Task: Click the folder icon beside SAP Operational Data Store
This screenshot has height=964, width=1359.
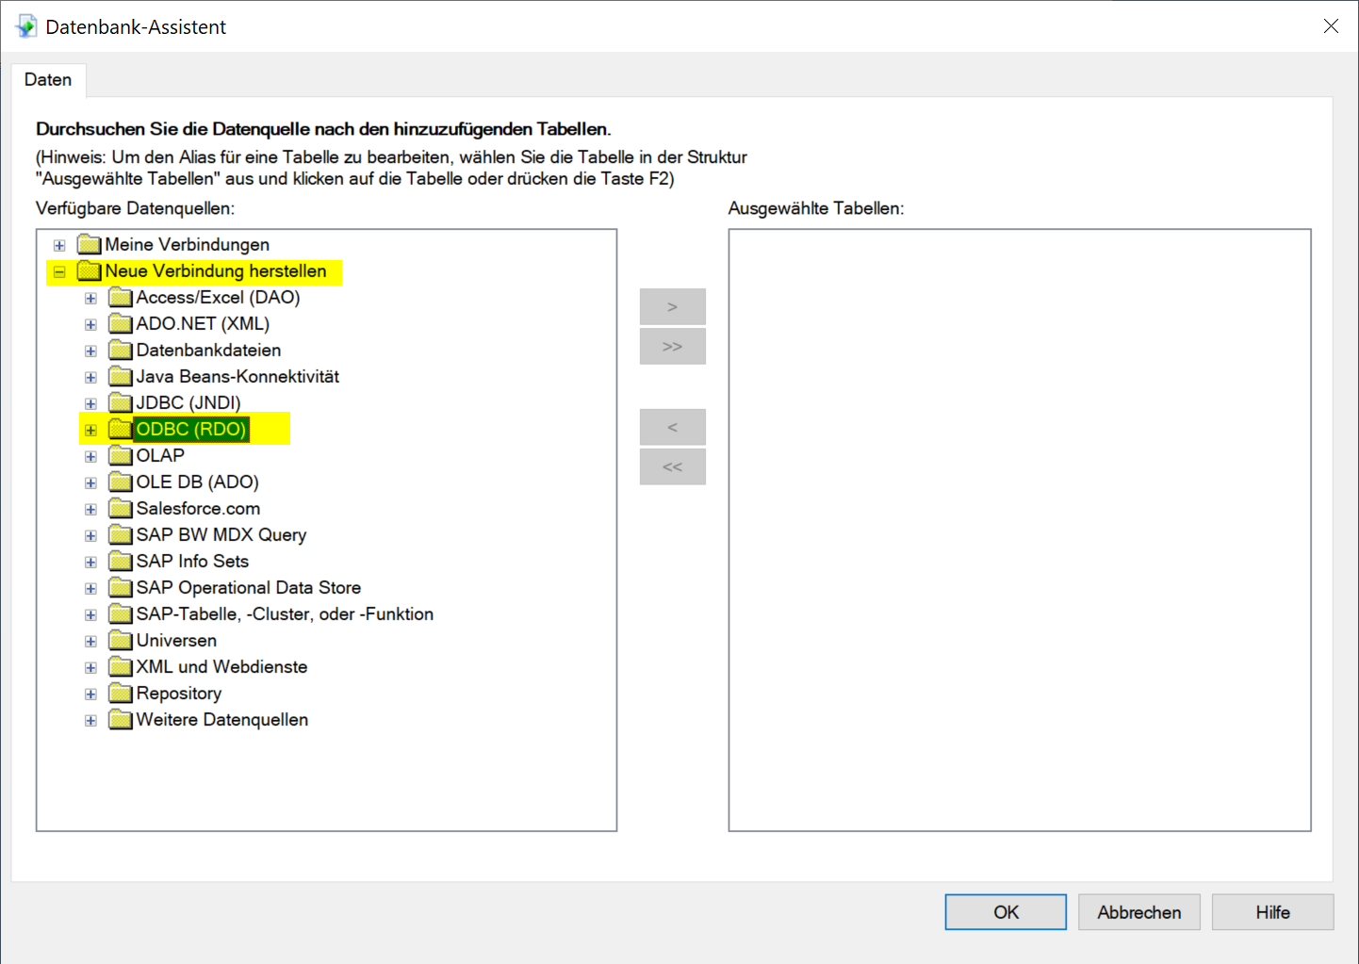Action: [x=120, y=588]
